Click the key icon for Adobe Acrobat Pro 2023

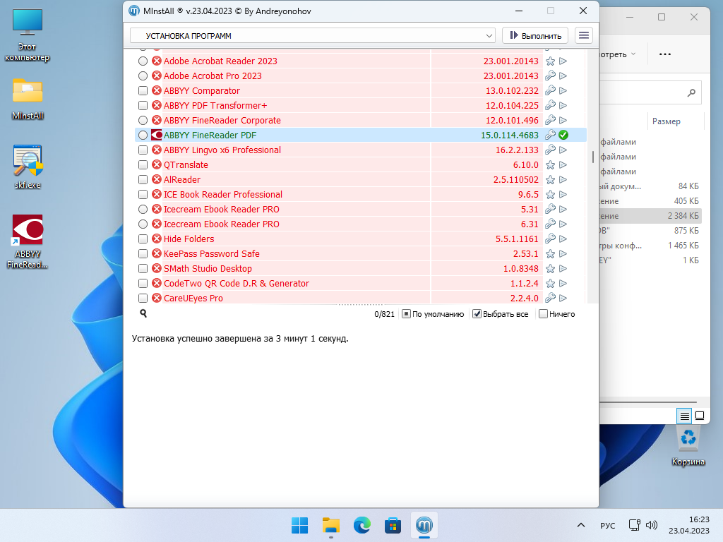(550, 76)
